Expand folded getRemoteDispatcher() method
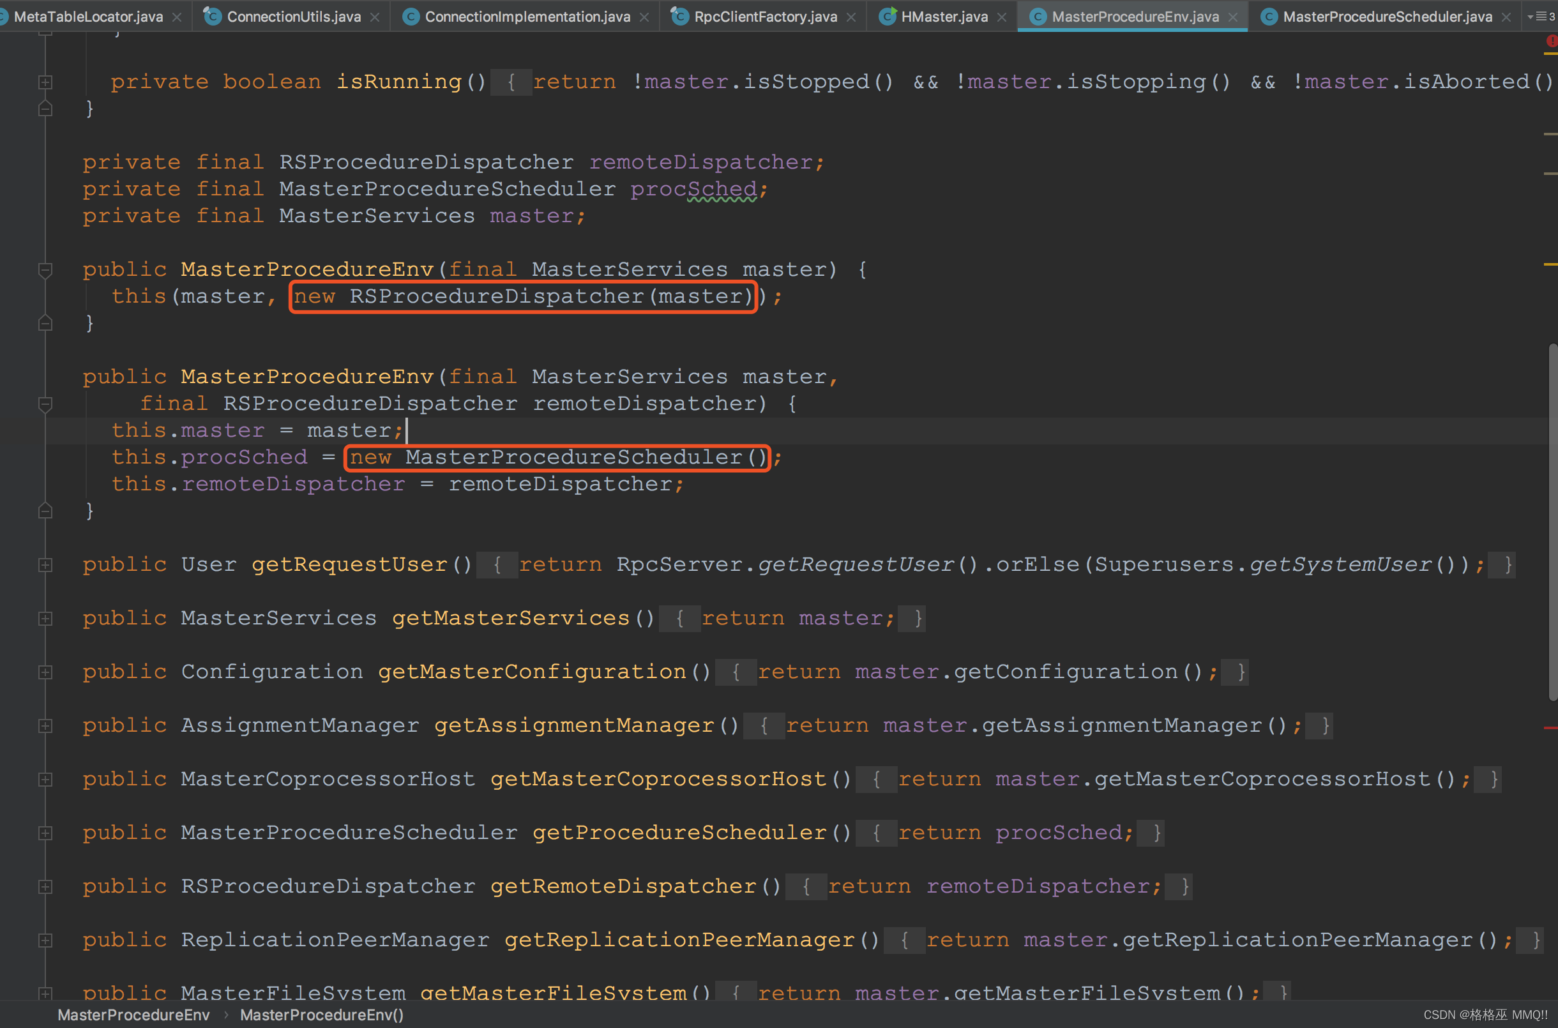 click(x=45, y=887)
